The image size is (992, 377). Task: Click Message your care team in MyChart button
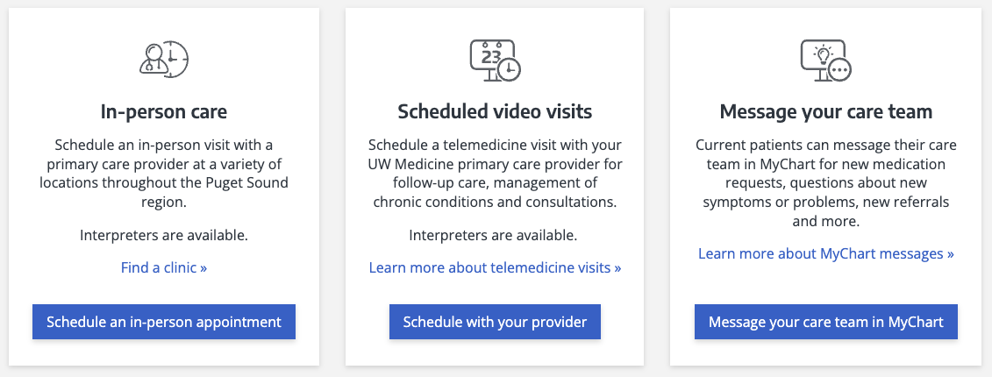coord(825,322)
